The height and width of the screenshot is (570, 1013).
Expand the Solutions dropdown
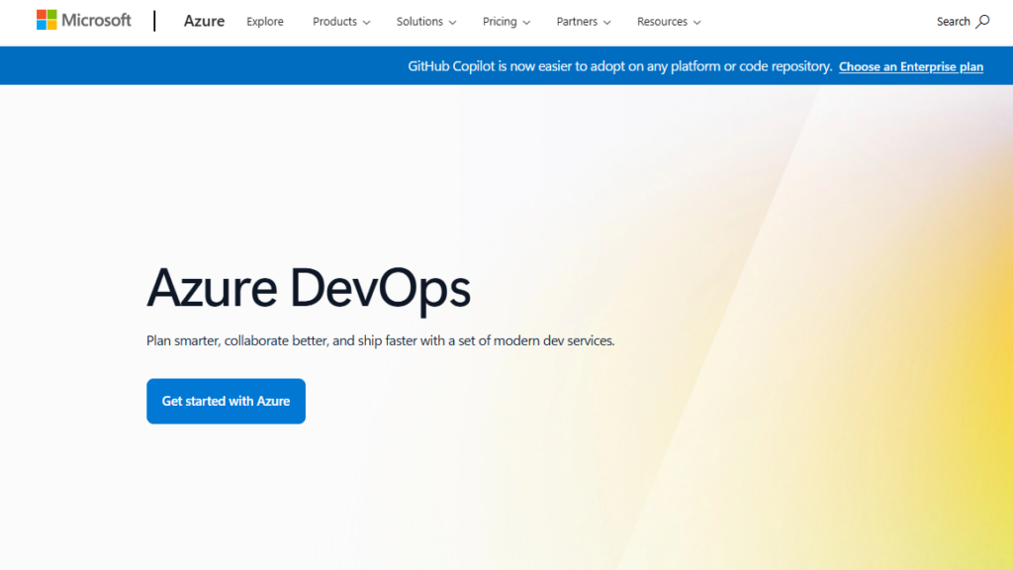(426, 22)
